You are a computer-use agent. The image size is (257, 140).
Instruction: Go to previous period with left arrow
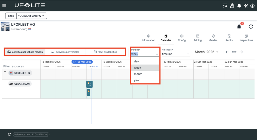coord(227,52)
